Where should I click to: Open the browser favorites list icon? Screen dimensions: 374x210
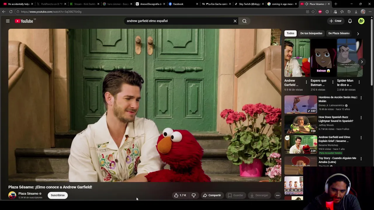click(x=342, y=12)
